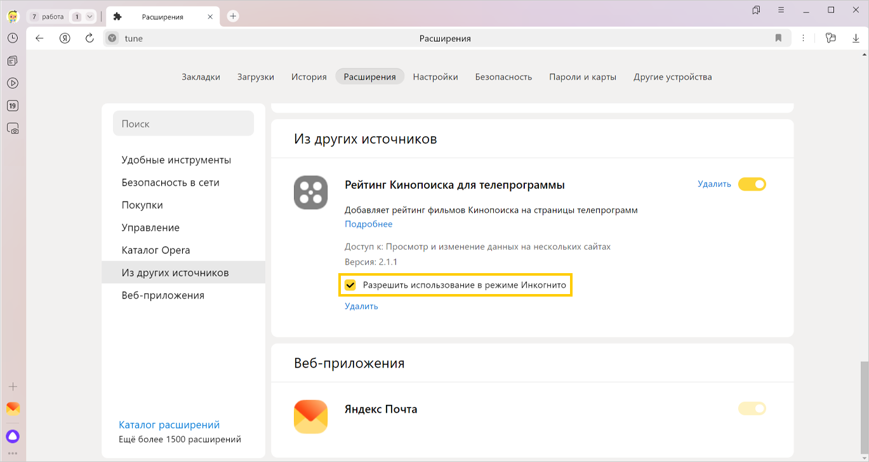The width and height of the screenshot is (869, 462).
Task: Open Пароли и карты section
Action: coord(583,77)
